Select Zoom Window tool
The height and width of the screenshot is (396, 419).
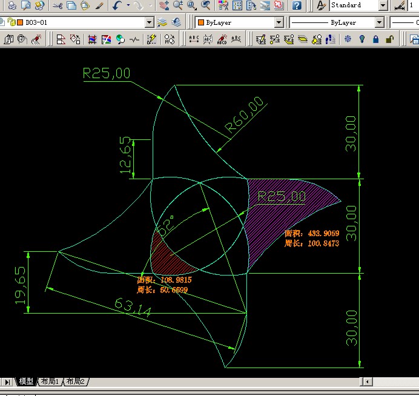click(x=191, y=5)
